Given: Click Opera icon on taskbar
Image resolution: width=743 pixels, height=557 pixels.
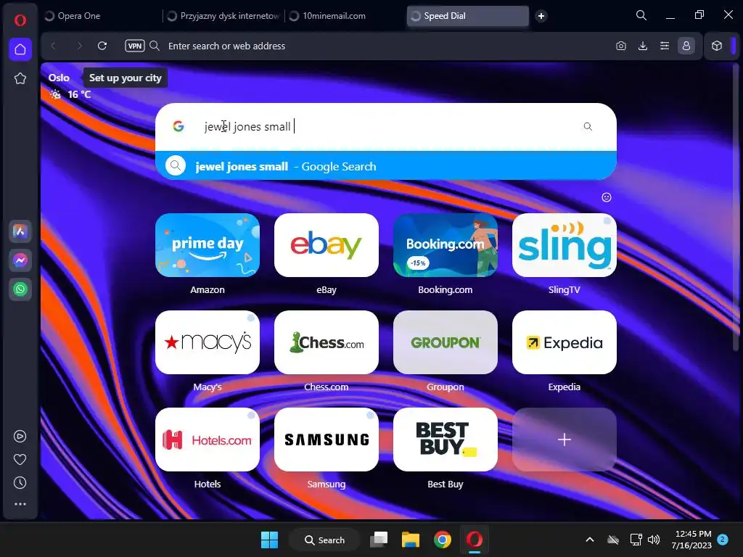Looking at the screenshot, I should [x=474, y=540].
